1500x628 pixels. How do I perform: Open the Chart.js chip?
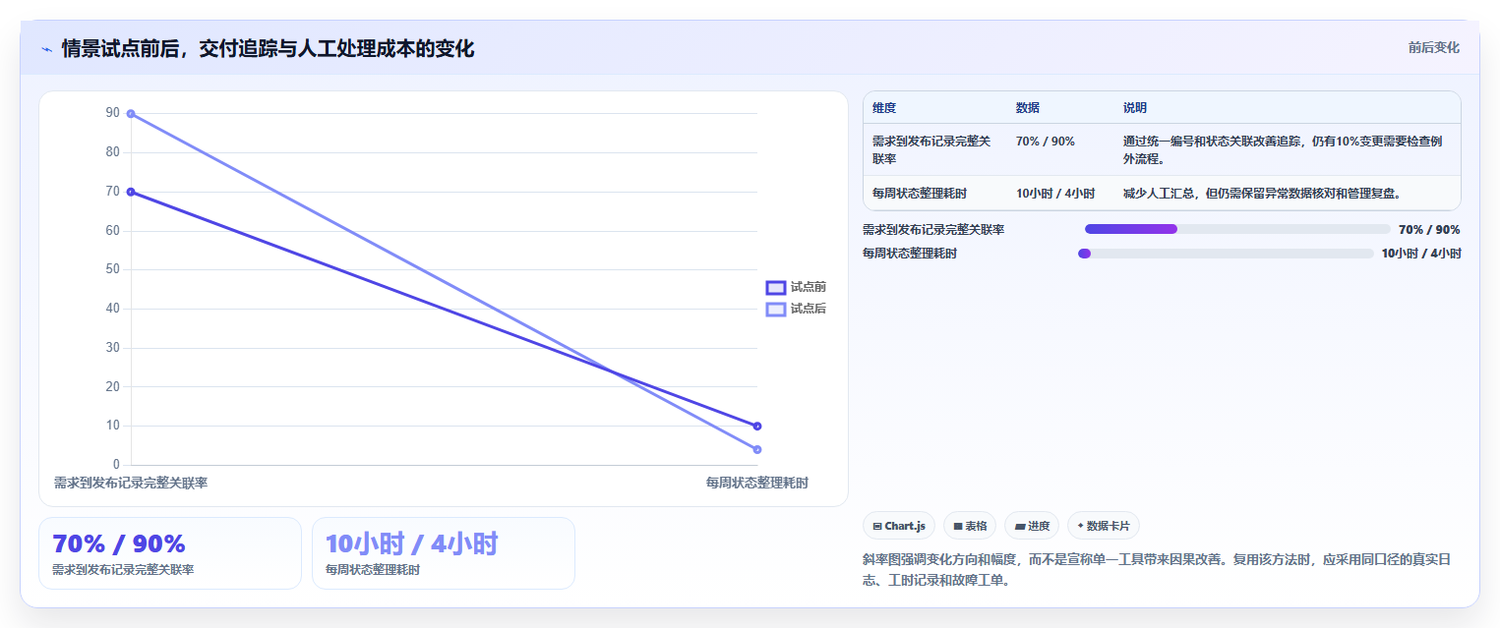[x=899, y=526]
